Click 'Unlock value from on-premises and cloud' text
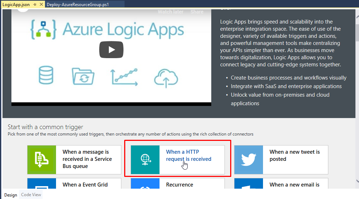Image resolution: width=359 pixels, height=199 pixels. (x=280, y=95)
